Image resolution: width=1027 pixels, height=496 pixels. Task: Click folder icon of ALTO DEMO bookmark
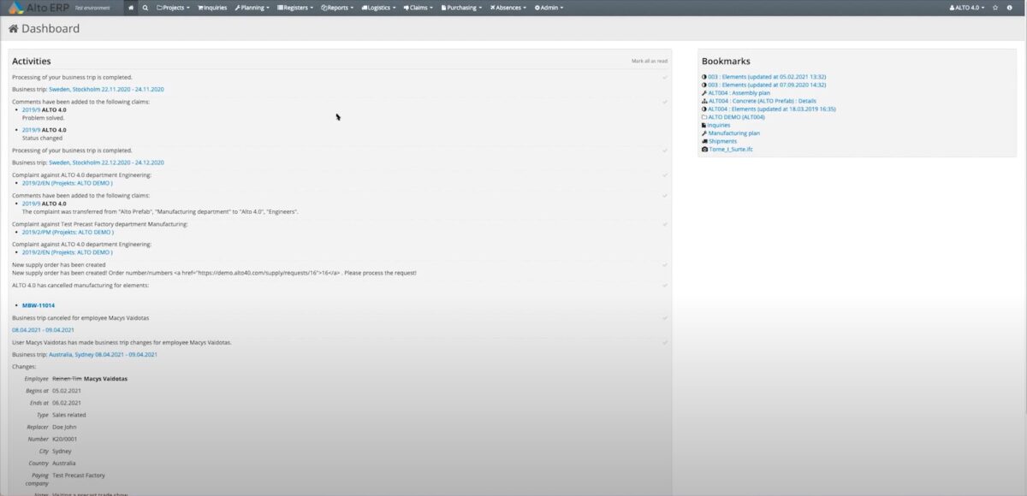pyautogui.click(x=703, y=117)
